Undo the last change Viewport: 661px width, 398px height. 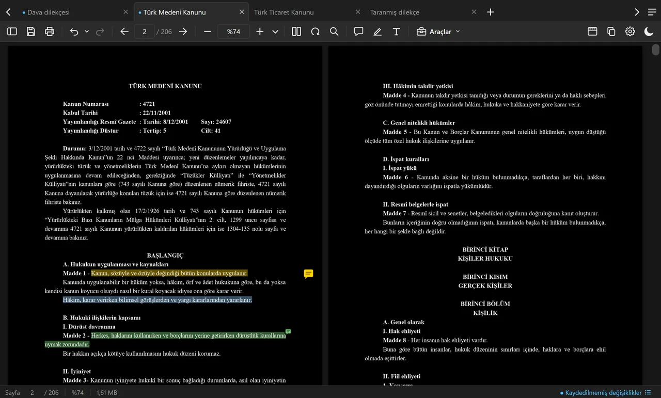[74, 31]
